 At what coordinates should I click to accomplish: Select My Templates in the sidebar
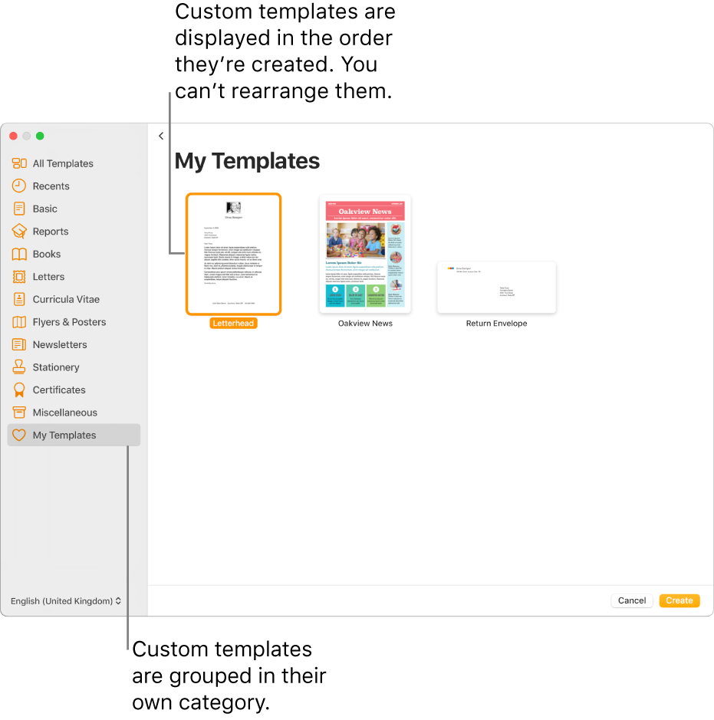point(64,435)
